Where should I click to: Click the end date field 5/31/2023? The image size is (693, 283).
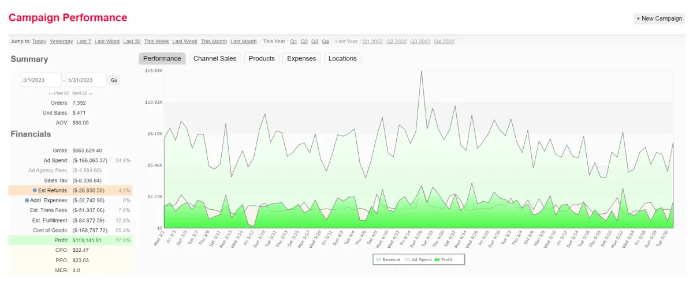click(x=86, y=80)
